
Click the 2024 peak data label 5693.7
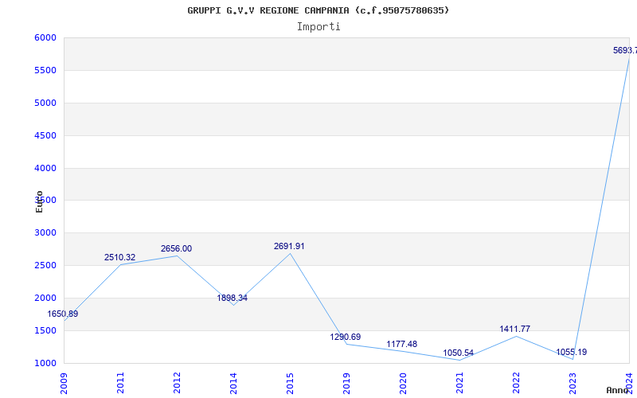[625, 50]
